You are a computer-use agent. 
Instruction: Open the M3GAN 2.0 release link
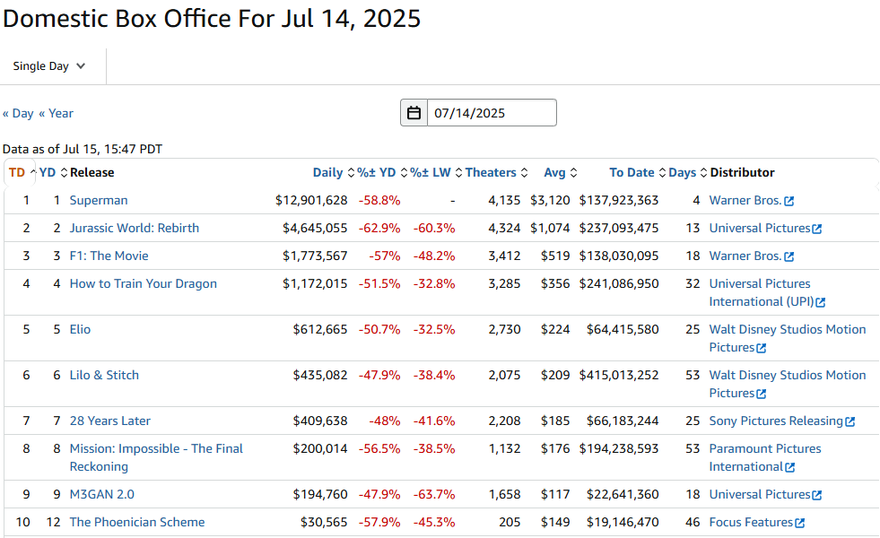pos(101,494)
